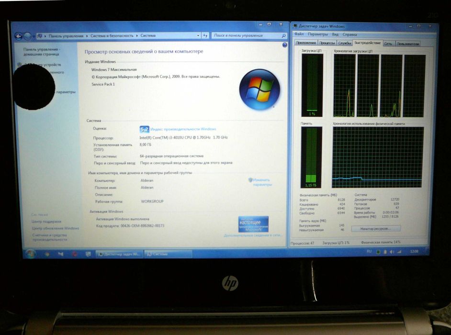This screenshot has width=451, height=335.
Task: Expand the arrow after Панель управления breadcrumb
Action: (x=87, y=36)
